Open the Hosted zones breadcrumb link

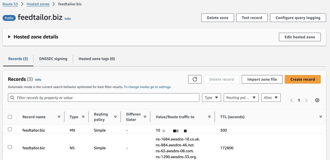click(x=38, y=4)
